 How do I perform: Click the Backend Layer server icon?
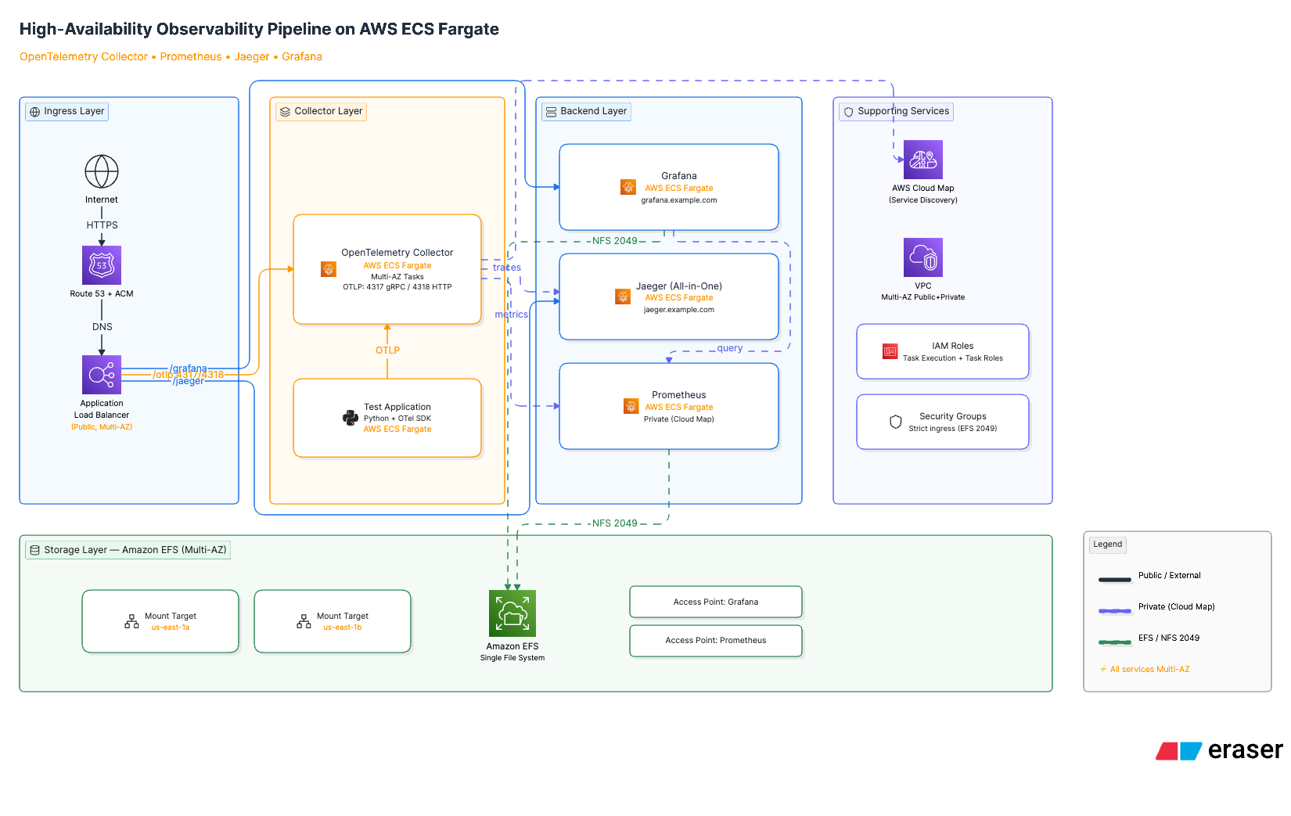pyautogui.click(x=551, y=112)
